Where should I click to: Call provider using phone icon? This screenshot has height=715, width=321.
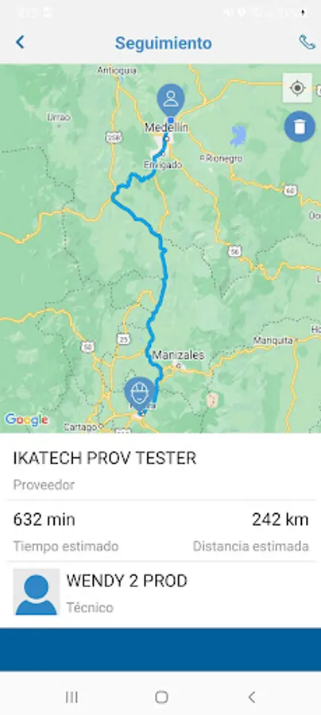click(307, 42)
